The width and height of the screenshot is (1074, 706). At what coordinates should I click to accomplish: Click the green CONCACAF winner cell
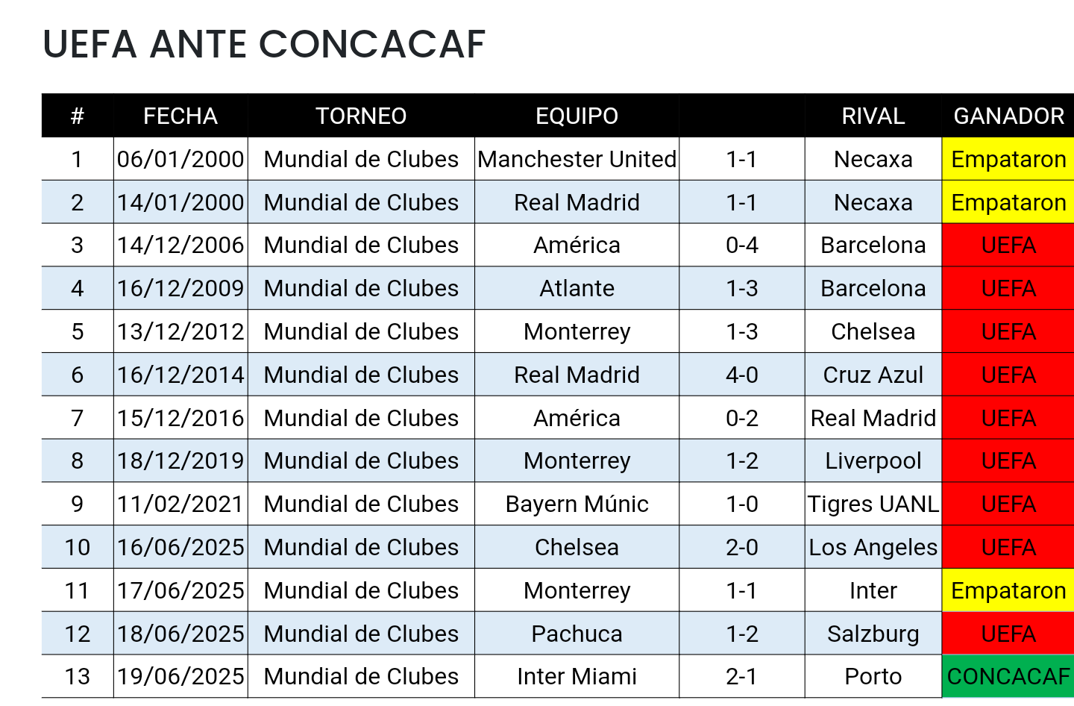(x=1008, y=676)
